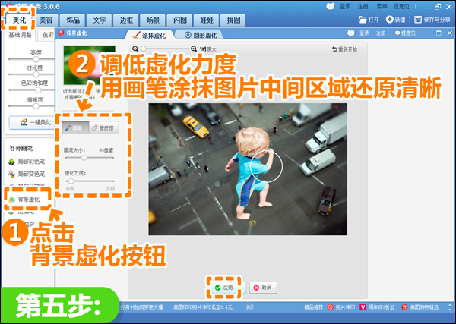Click the 保存与分享 floppy disk button
This screenshot has width=456, height=324.
point(432,20)
